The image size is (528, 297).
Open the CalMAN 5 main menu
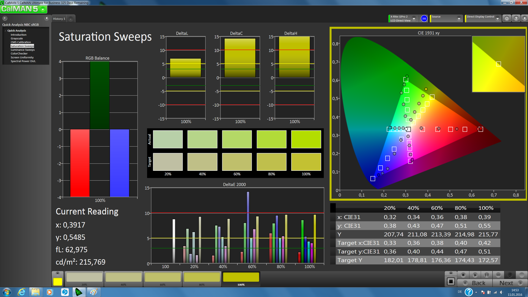[x=23, y=9]
